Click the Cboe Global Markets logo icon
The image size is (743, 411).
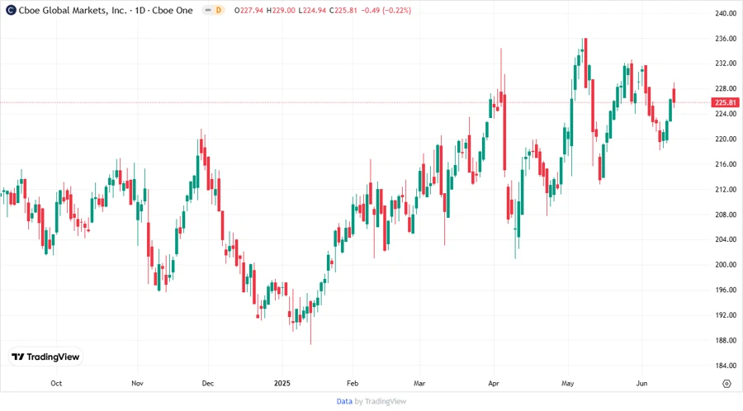coord(11,10)
